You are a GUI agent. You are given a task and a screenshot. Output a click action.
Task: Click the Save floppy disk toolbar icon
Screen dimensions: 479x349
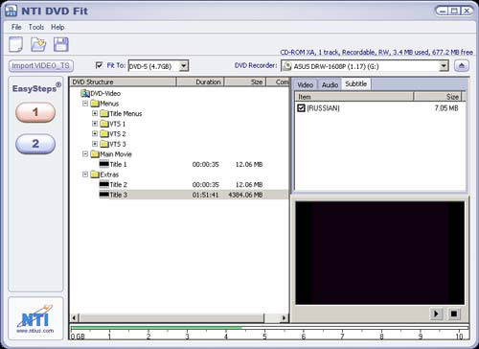60,44
